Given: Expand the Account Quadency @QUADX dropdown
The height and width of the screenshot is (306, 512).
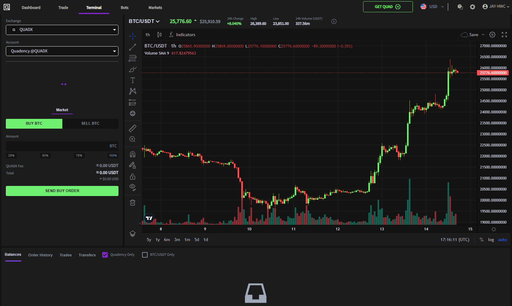Looking at the screenshot, I should [62, 51].
